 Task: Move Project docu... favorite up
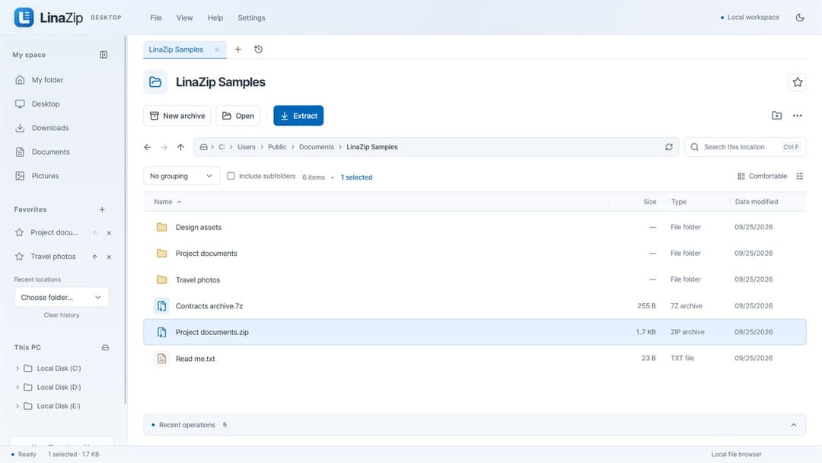point(95,233)
